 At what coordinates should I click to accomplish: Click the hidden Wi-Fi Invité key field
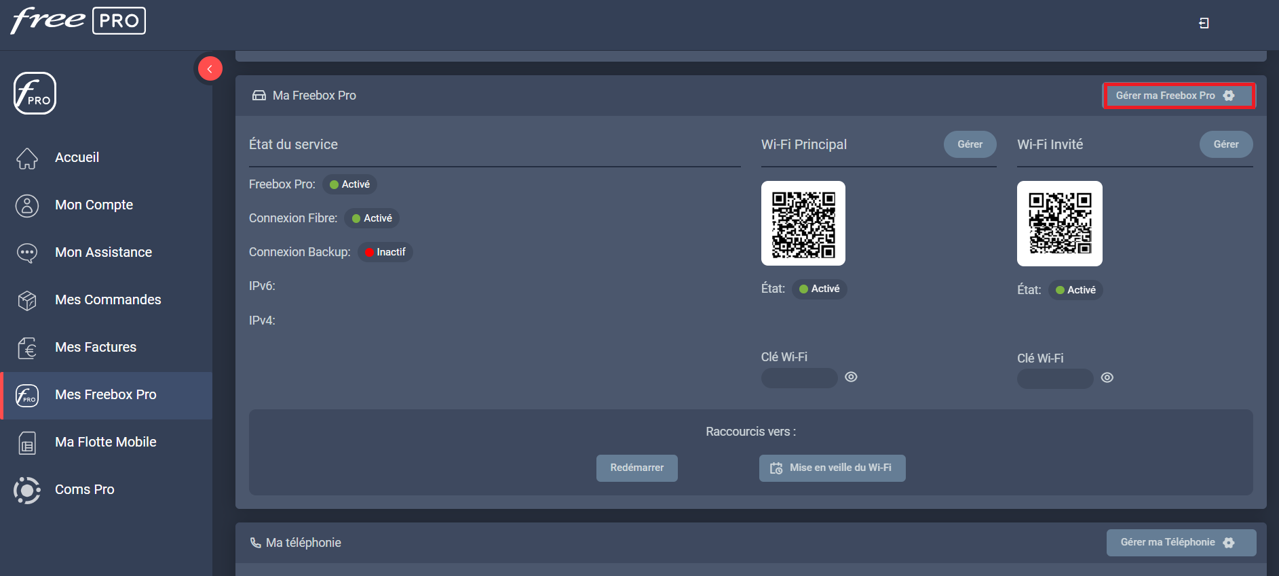[1055, 379]
